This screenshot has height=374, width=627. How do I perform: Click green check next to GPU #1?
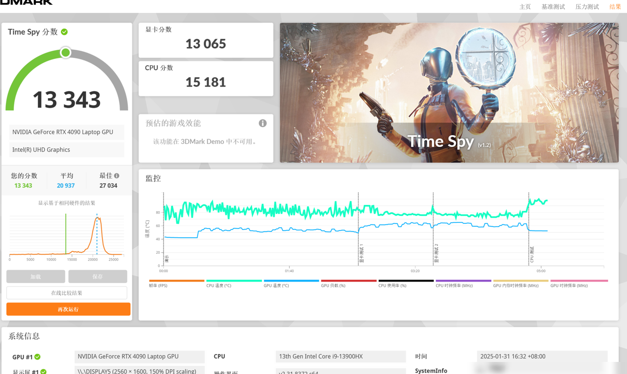tap(37, 357)
